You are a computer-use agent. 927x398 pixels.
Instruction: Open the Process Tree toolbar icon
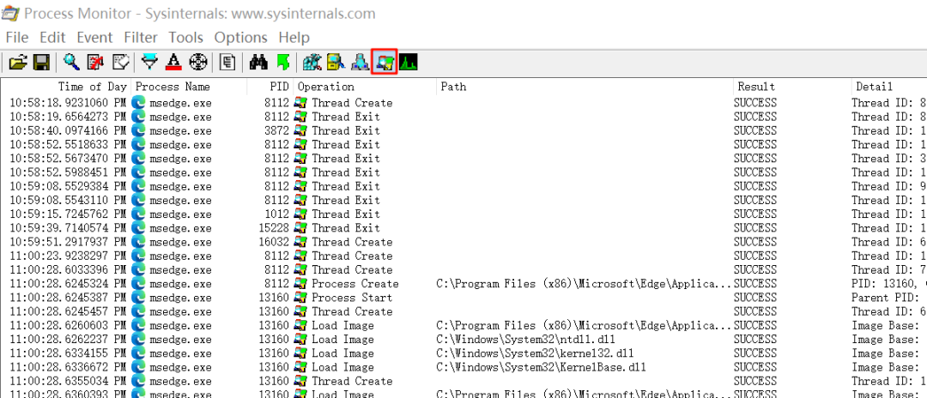pyautogui.click(x=227, y=62)
